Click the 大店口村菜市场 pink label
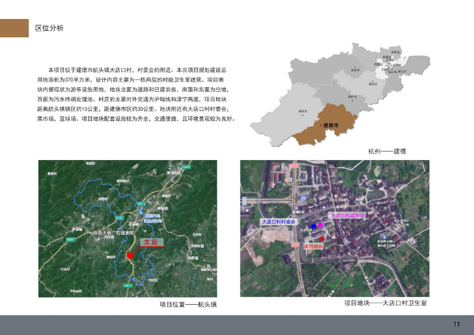Screen dimensions: 474x335 (x=347, y=216)
